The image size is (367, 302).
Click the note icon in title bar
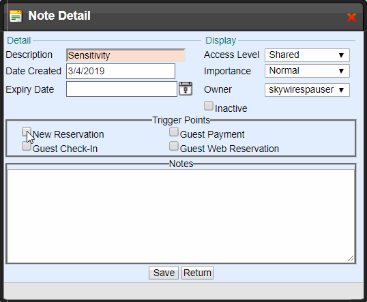pos(16,16)
